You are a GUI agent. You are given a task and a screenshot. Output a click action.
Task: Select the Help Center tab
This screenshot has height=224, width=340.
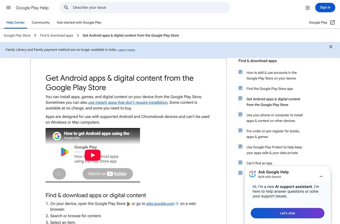(16, 22)
